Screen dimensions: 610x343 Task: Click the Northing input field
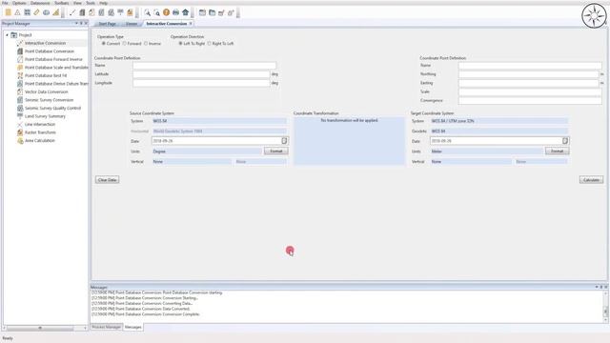(x=528, y=74)
